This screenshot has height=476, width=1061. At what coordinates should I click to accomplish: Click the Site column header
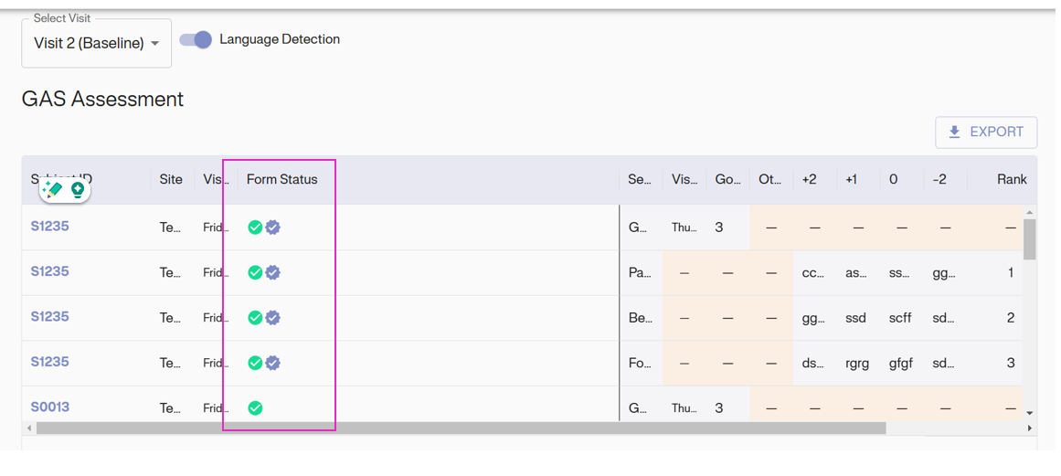point(171,180)
